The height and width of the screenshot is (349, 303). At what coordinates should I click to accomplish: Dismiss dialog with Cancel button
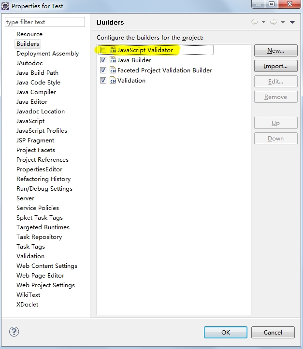click(273, 332)
